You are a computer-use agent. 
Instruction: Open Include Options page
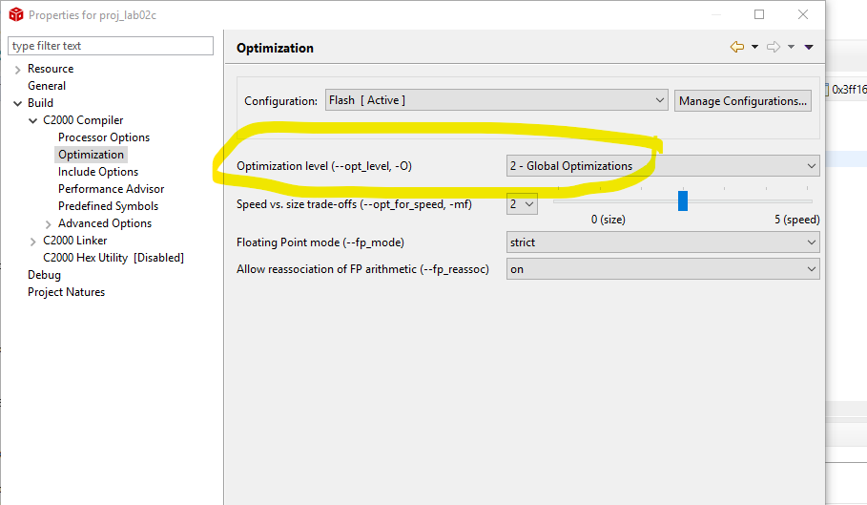(98, 172)
